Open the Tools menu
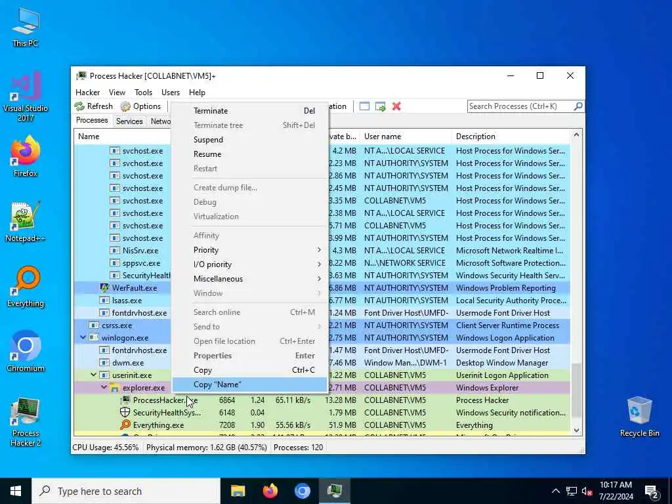 143,92
